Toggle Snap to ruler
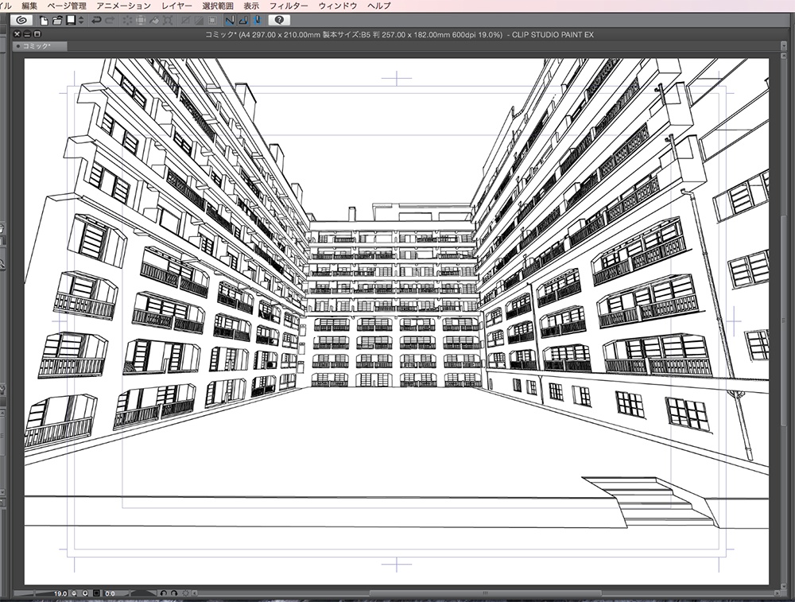The image size is (795, 602). pyautogui.click(x=230, y=21)
